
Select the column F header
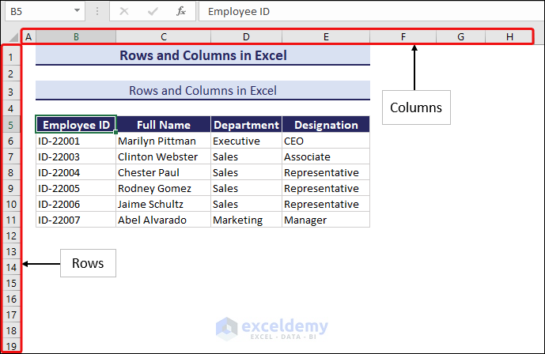403,36
